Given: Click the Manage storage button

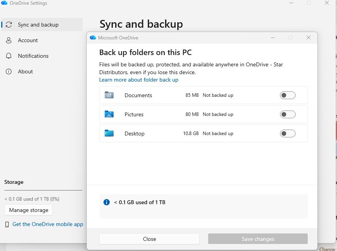Looking at the screenshot, I should (29, 210).
